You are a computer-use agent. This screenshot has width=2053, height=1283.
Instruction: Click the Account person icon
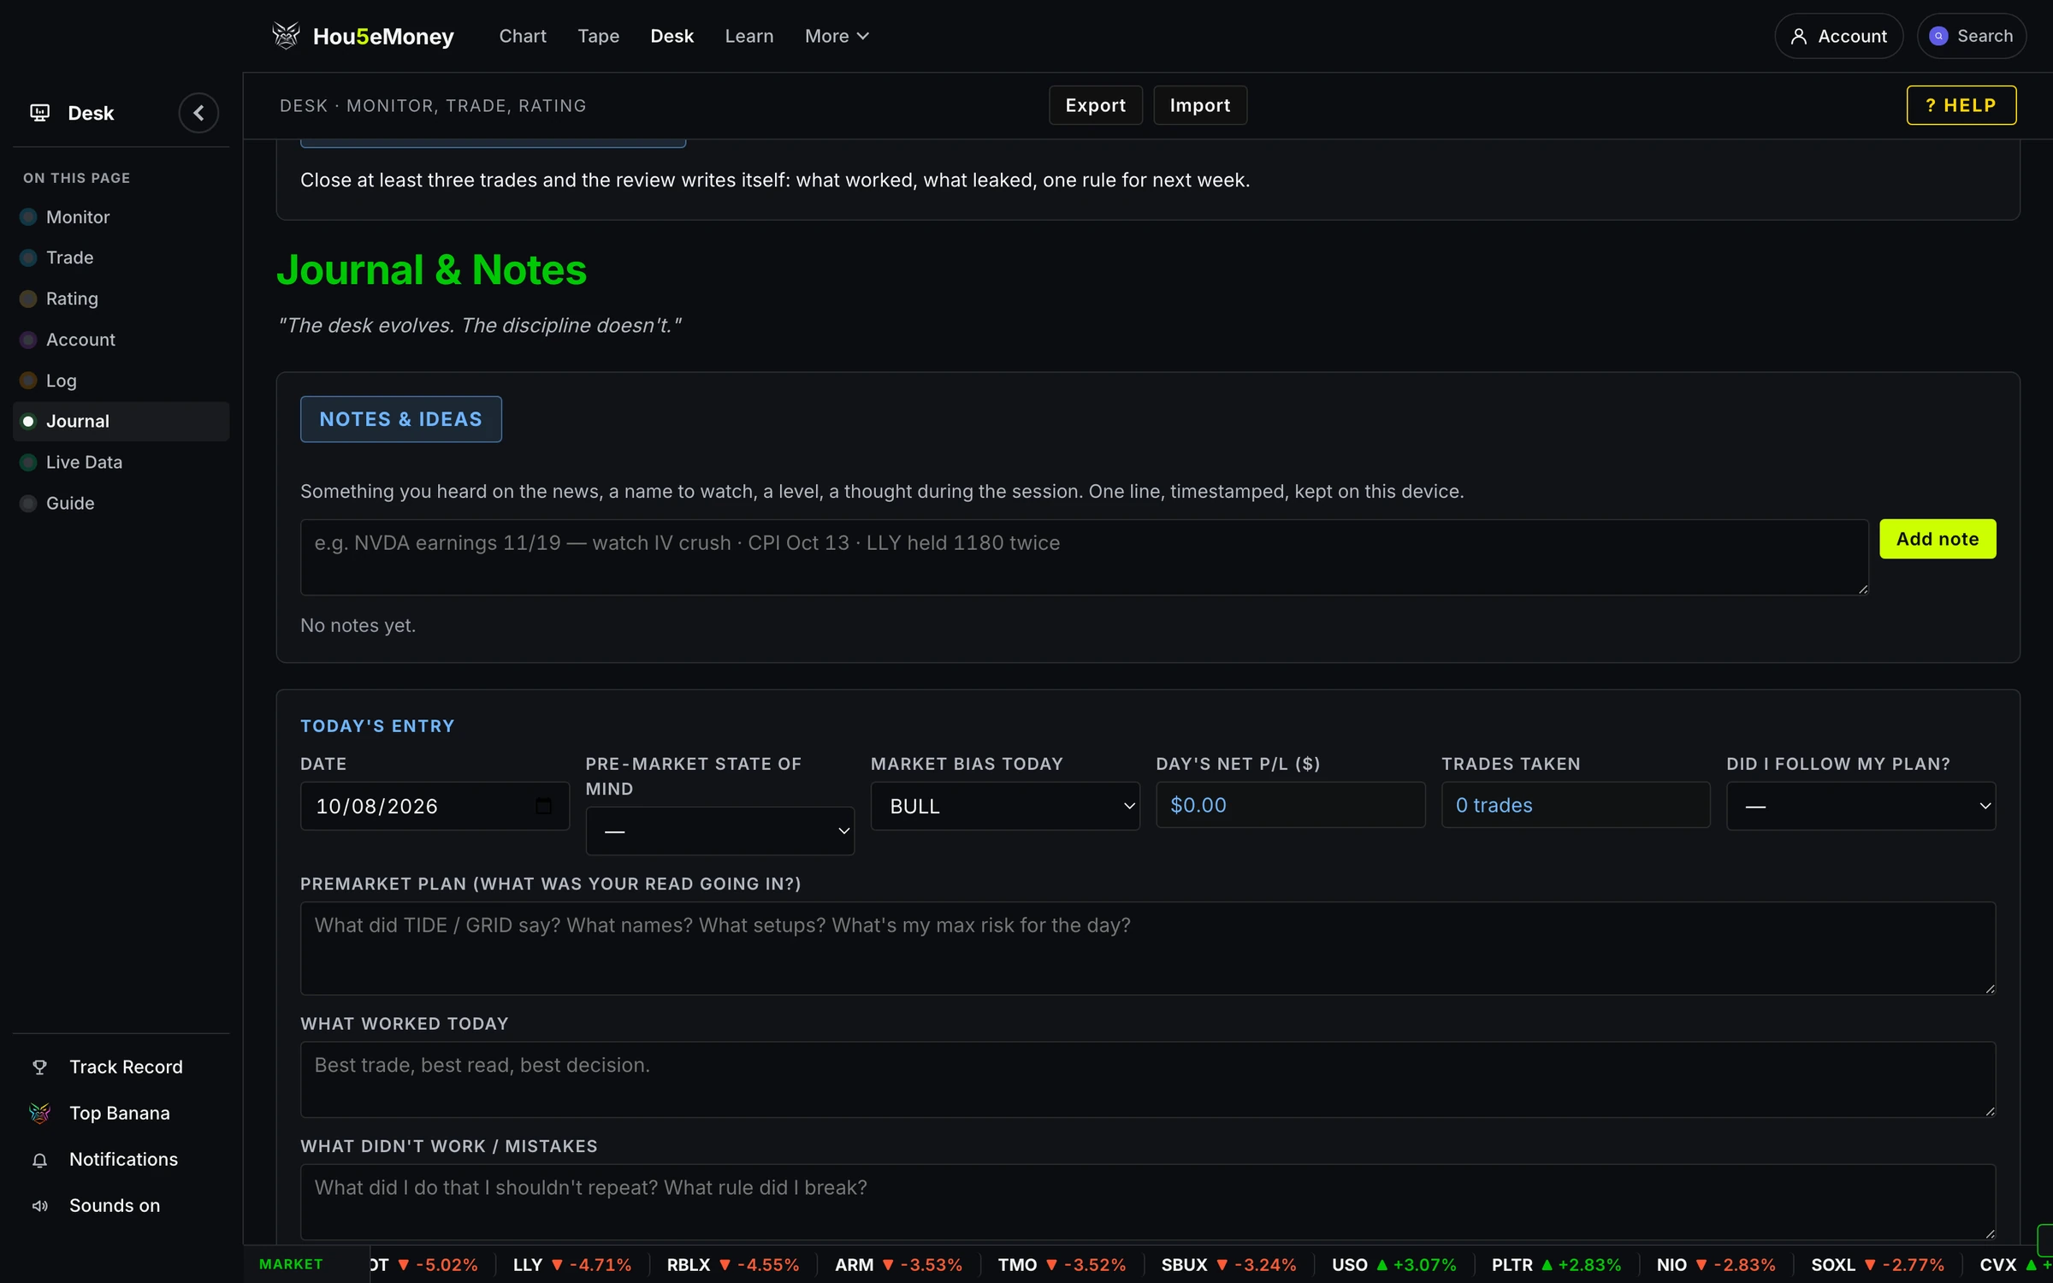pyautogui.click(x=1799, y=36)
